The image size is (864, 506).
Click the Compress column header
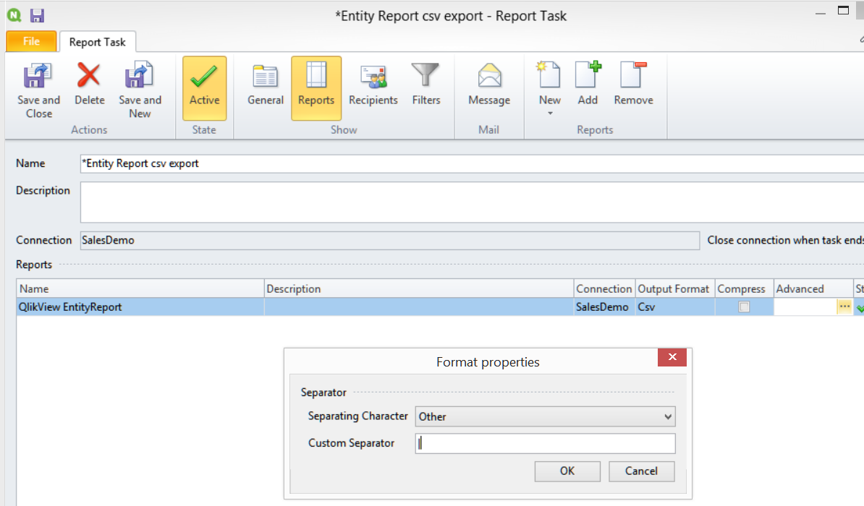coord(744,288)
